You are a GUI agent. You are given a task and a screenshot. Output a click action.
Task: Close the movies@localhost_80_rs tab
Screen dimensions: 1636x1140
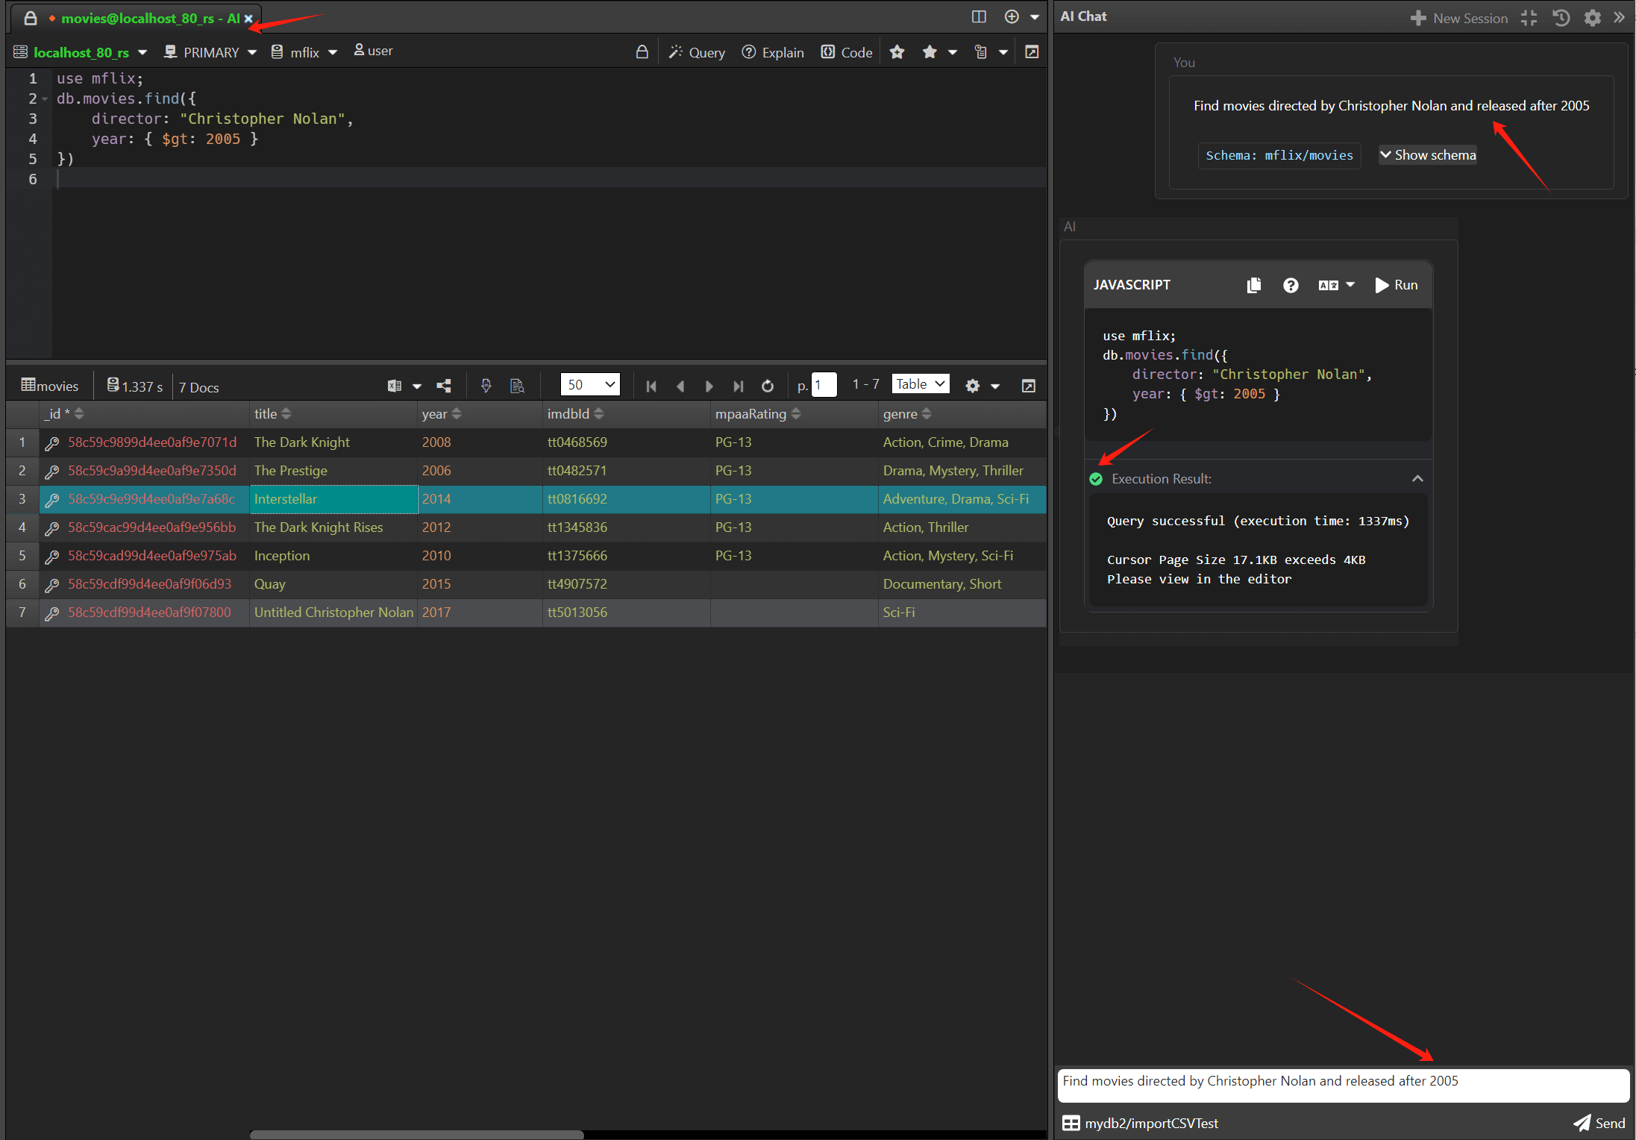(248, 19)
